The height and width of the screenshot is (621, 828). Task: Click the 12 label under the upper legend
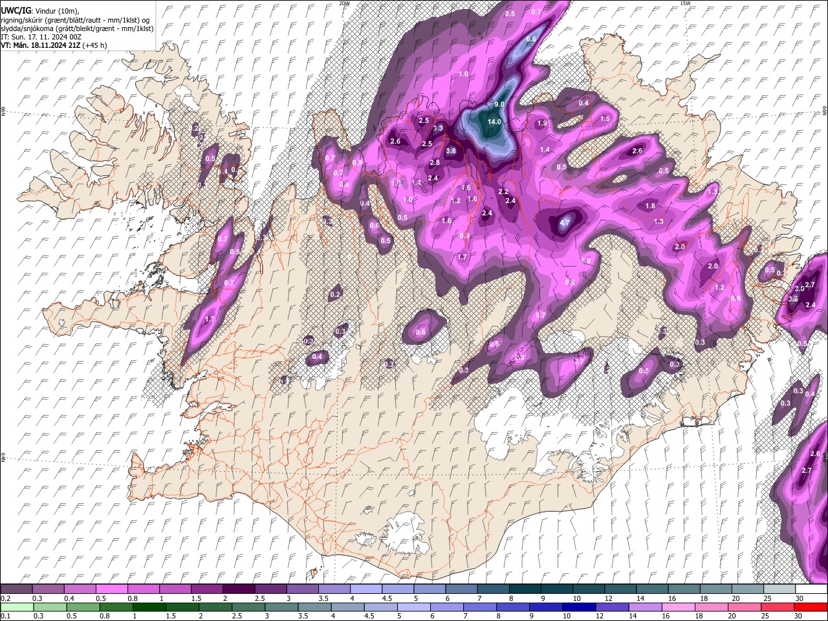pyautogui.click(x=608, y=598)
